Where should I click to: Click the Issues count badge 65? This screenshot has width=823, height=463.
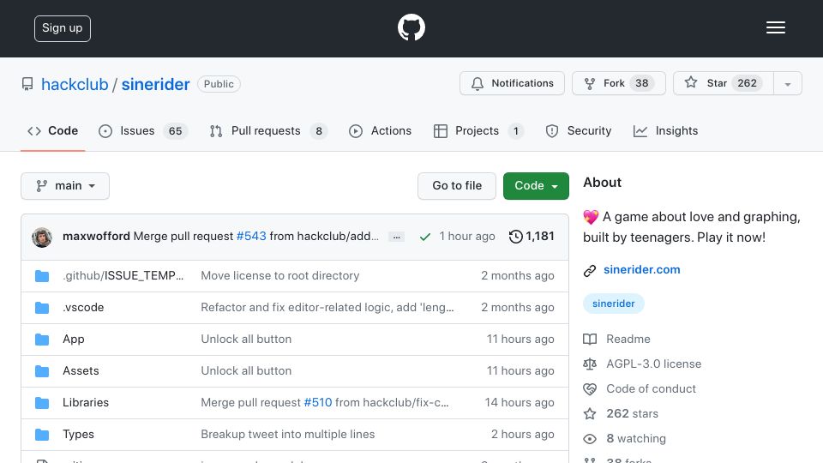coord(175,130)
